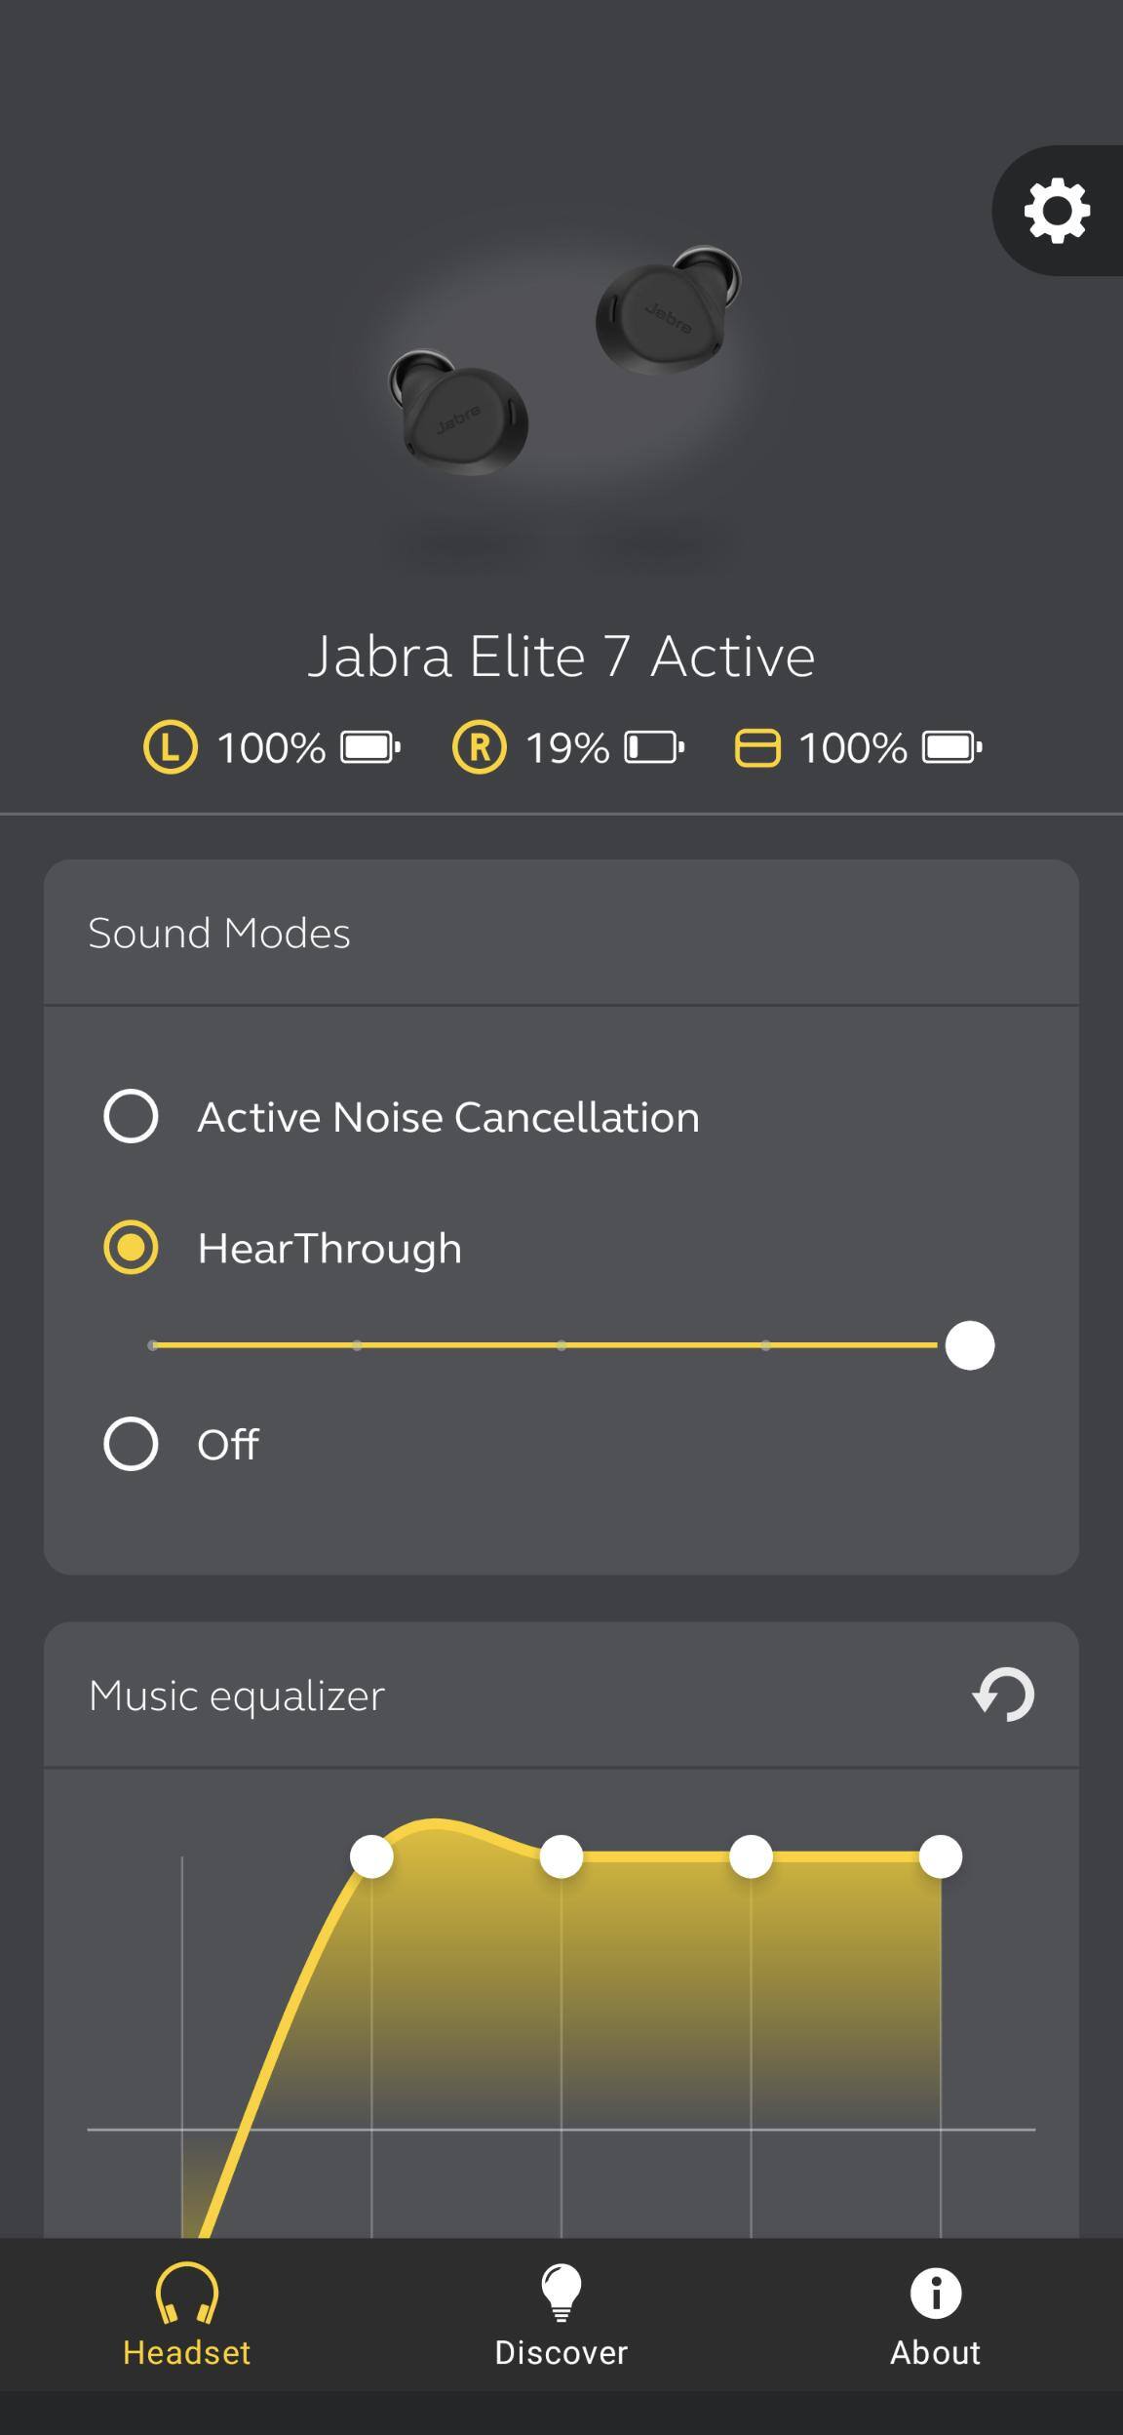Select the HearThrough radio button
The image size is (1123, 2435).
pyautogui.click(x=131, y=1248)
